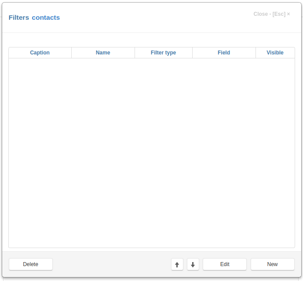Click the Caption column header
303x281 pixels.
click(x=40, y=53)
